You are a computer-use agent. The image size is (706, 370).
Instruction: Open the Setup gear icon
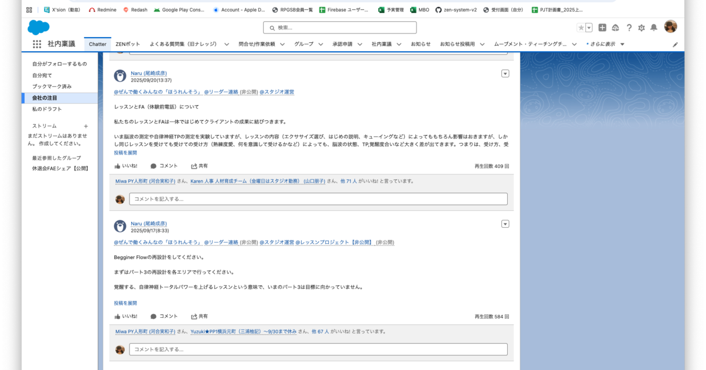pyautogui.click(x=641, y=28)
